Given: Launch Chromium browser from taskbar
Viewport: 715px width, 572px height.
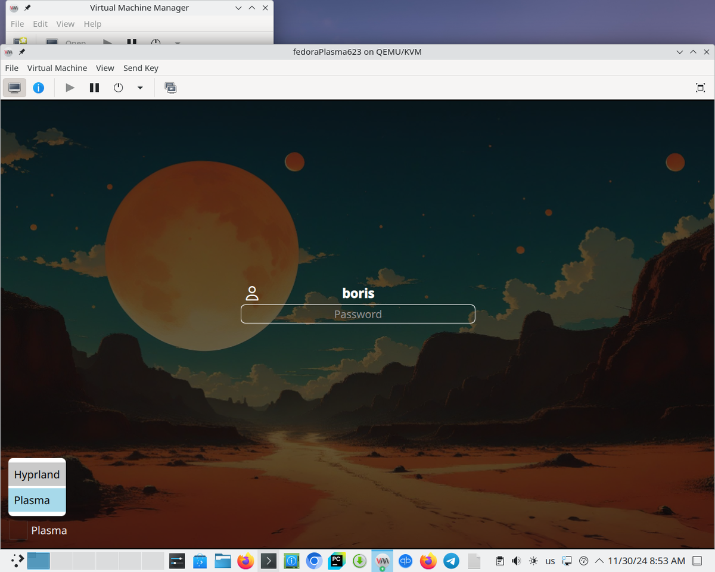Looking at the screenshot, I should coord(314,560).
